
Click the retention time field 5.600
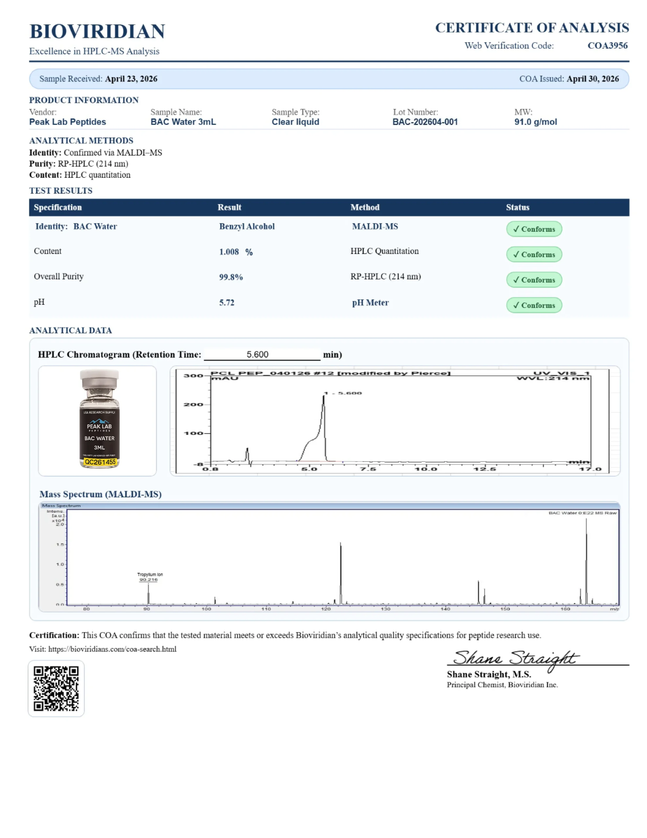pyautogui.click(x=262, y=355)
